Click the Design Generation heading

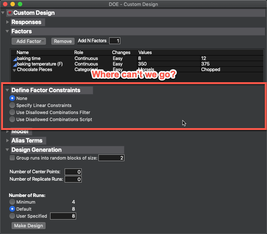(36, 150)
